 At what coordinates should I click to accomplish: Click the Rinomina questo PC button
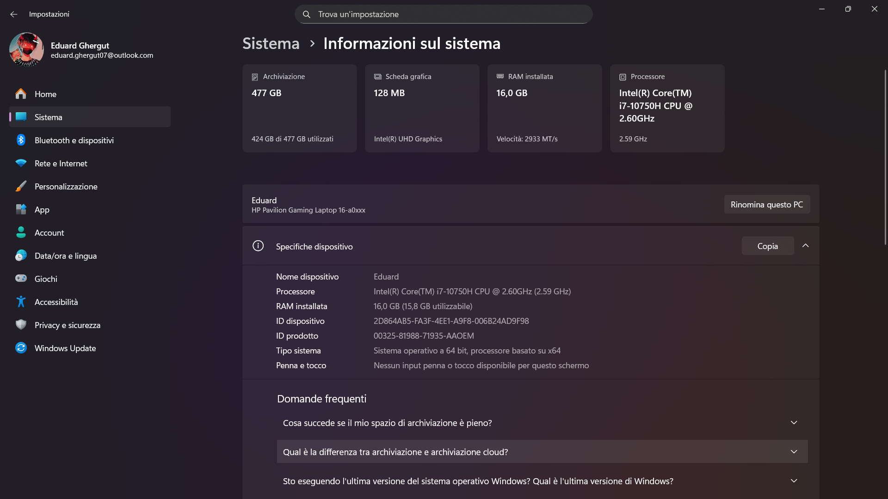(x=767, y=204)
